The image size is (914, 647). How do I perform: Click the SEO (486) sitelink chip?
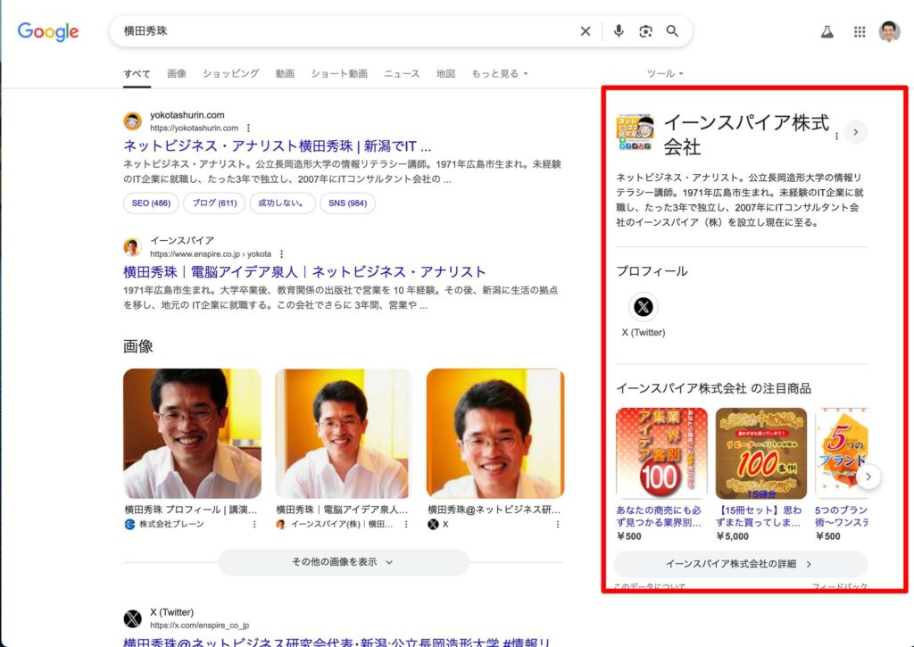pos(151,203)
